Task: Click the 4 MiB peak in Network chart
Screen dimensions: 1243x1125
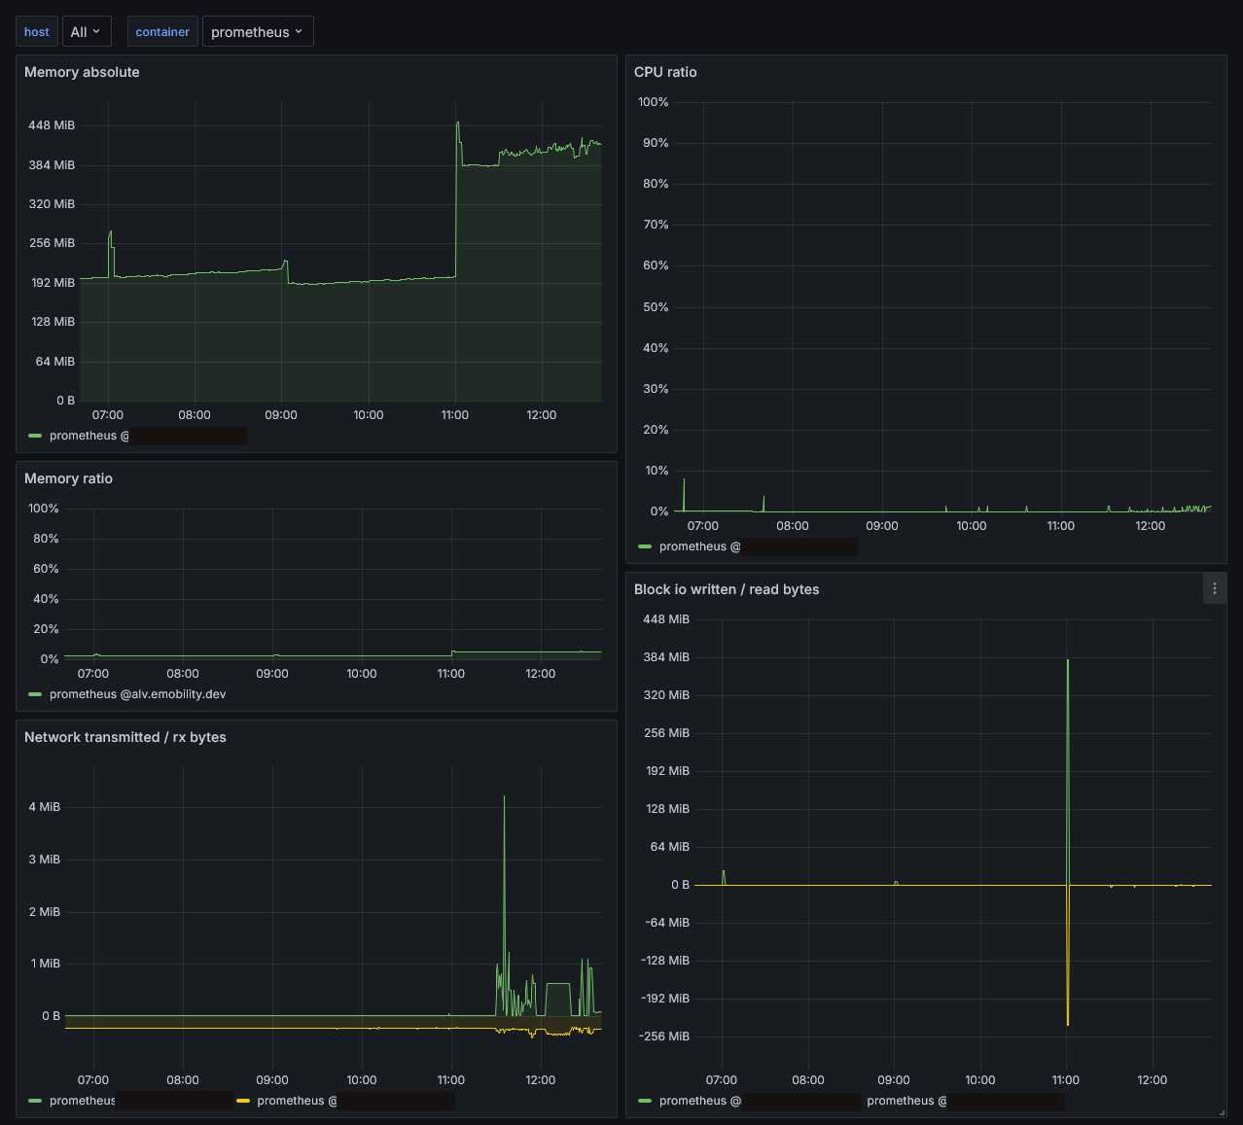Action: [504, 797]
